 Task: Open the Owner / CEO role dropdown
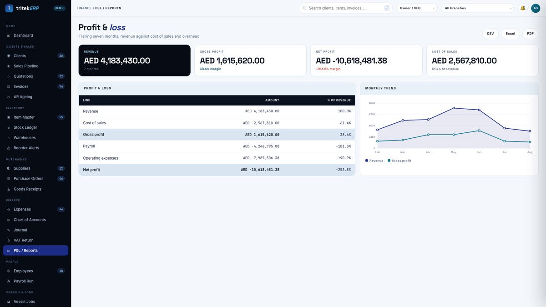click(x=417, y=8)
